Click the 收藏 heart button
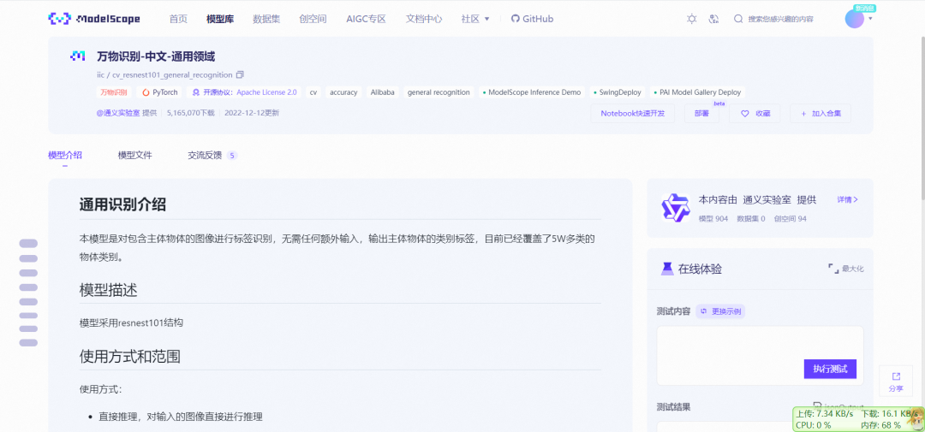925x432 pixels. pos(755,113)
